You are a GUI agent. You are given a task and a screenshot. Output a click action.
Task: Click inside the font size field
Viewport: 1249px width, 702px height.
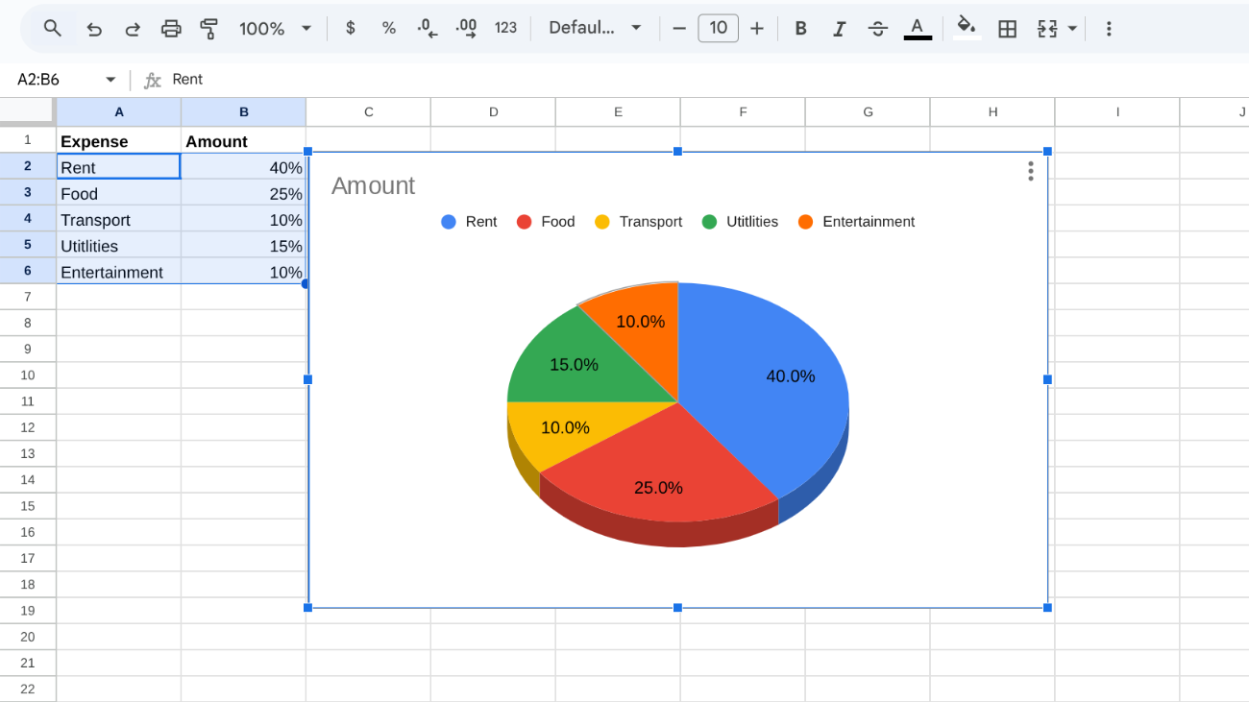(718, 28)
